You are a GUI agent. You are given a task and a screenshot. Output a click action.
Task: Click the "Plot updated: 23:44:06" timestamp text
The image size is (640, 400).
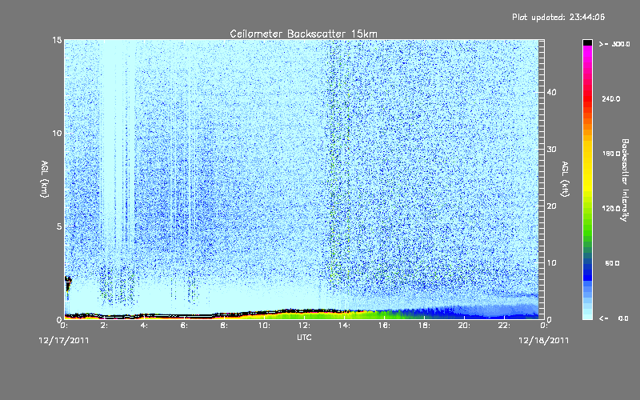point(558,17)
